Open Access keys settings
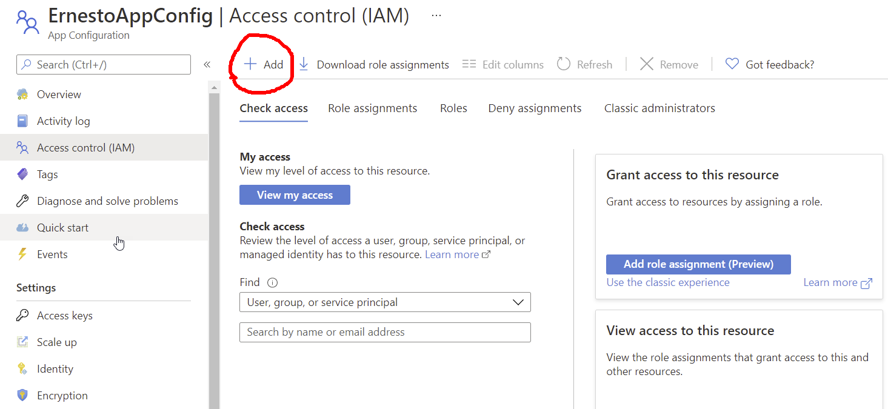Viewport: 888px width, 409px height. [x=104, y=316]
